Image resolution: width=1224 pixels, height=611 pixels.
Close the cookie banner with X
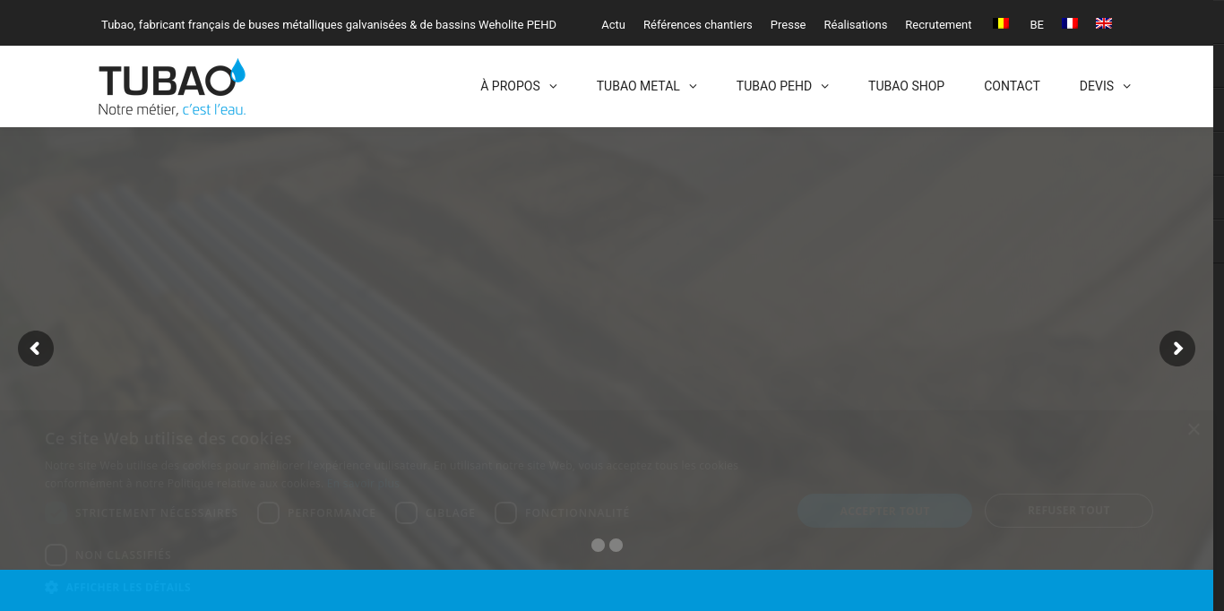(x=1194, y=430)
